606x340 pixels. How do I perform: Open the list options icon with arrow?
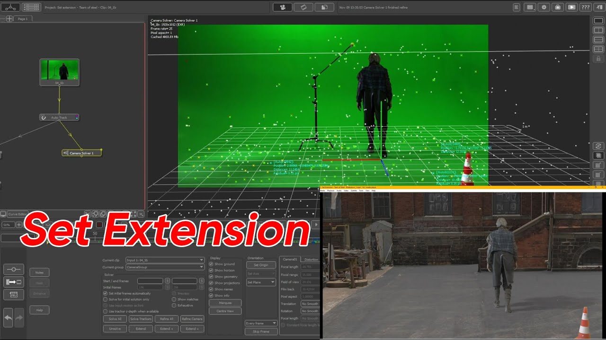[530, 7]
